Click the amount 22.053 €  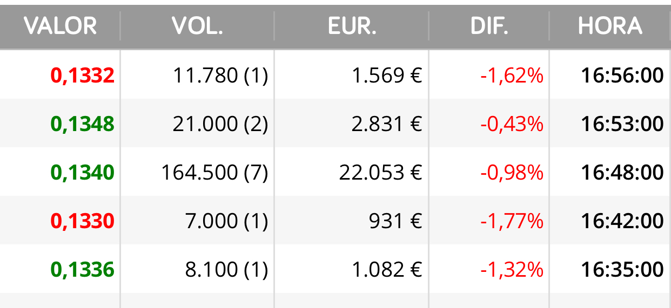[380, 173]
